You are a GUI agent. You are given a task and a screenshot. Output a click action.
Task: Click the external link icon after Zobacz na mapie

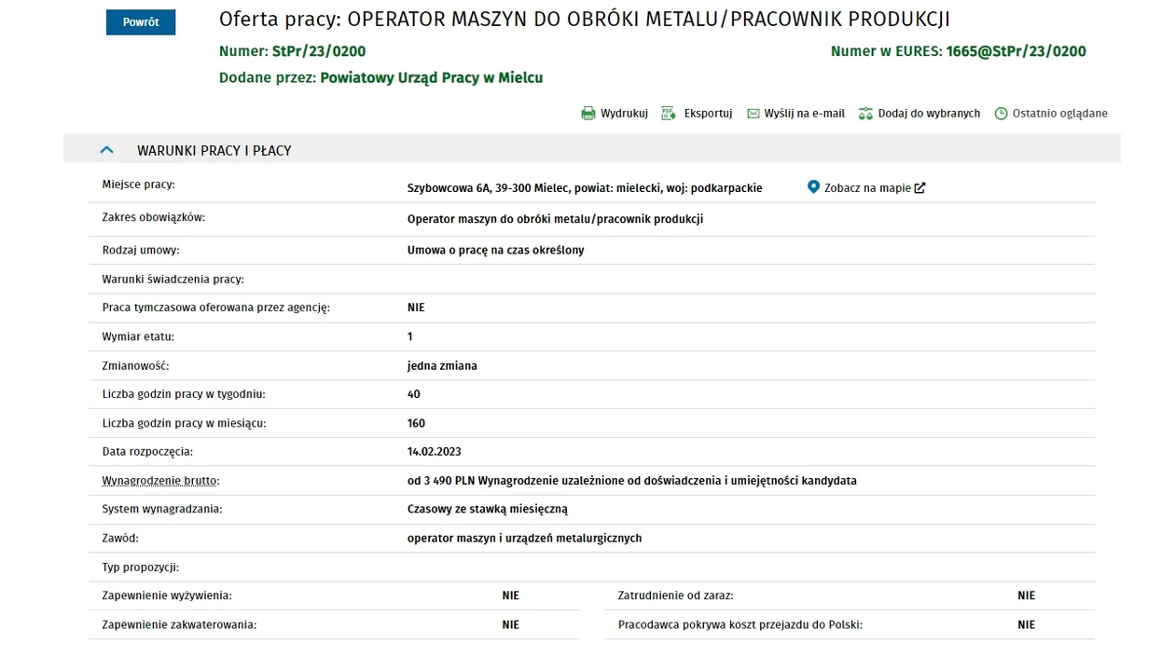click(919, 188)
